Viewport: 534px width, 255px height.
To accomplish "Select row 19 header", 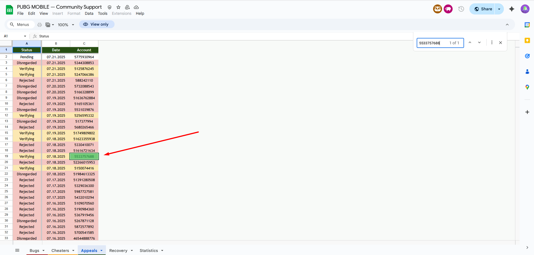I will tap(6, 156).
